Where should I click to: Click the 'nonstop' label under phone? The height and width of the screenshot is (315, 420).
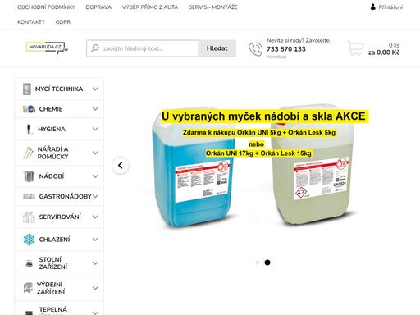[x=276, y=57]
